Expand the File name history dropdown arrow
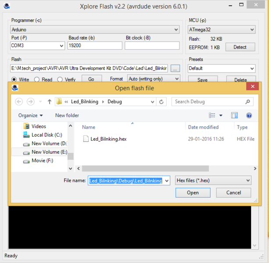 (x=167, y=180)
